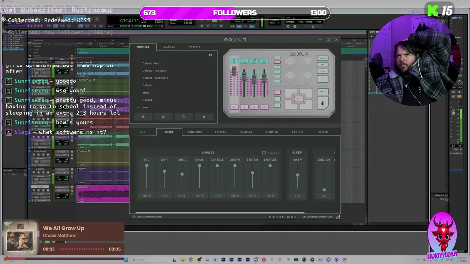470x264 pixels.
Task: Open After Effects from the taskbar
Action: tap(239, 260)
